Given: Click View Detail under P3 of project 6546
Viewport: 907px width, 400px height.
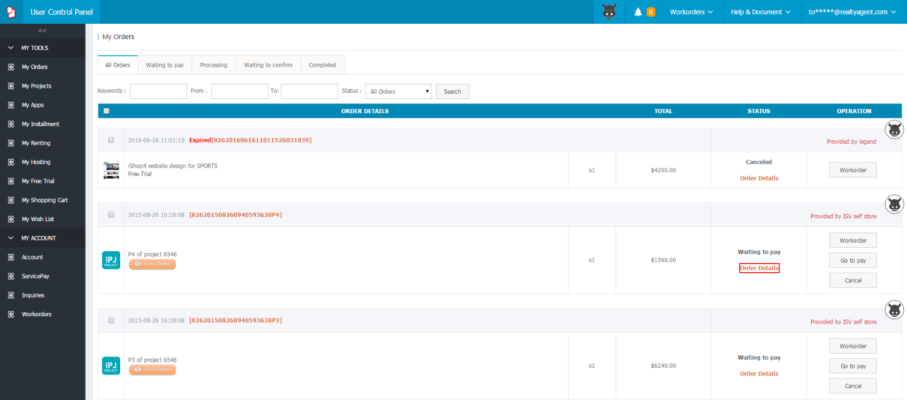Looking at the screenshot, I should [152, 370].
